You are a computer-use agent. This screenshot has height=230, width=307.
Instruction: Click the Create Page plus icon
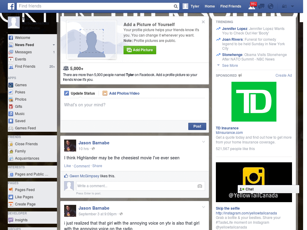pyautogui.click(x=11, y=204)
